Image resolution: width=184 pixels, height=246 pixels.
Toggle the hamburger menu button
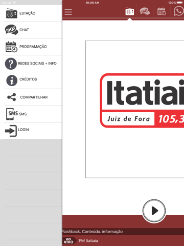(x=68, y=12)
